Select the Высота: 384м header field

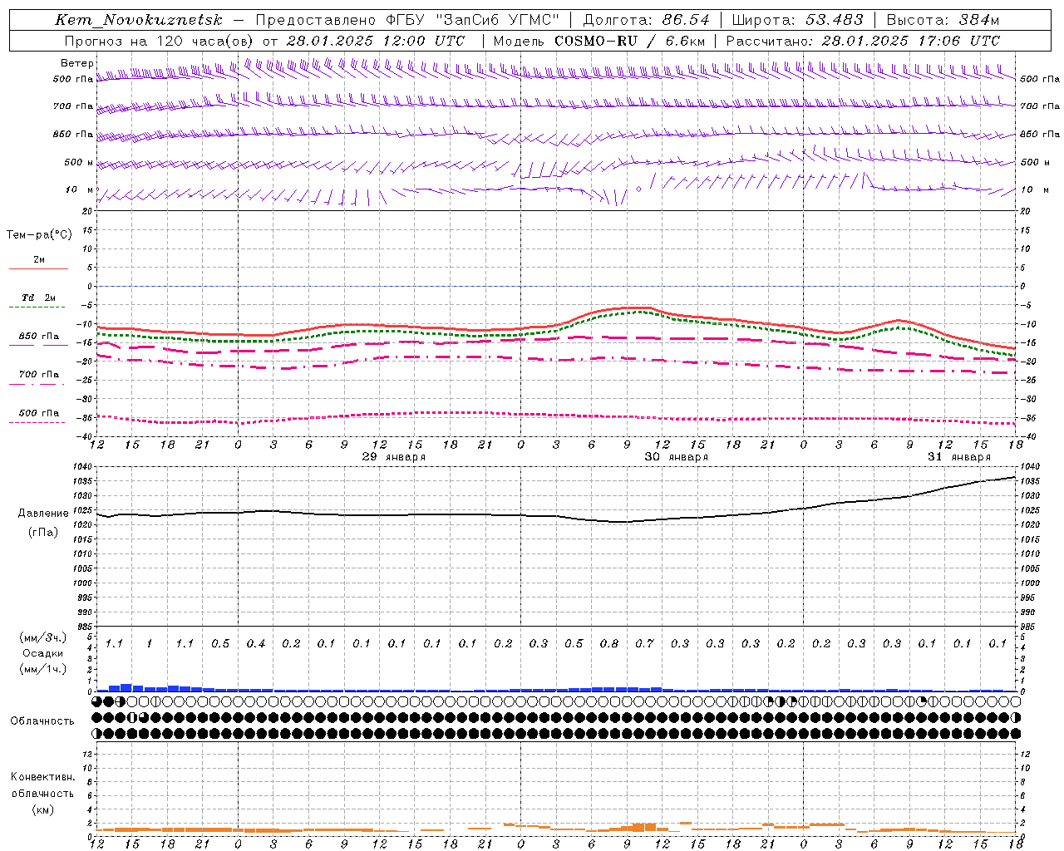(943, 20)
